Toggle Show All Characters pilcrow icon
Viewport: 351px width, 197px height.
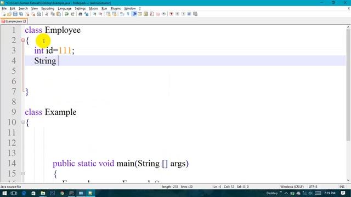click(128, 14)
